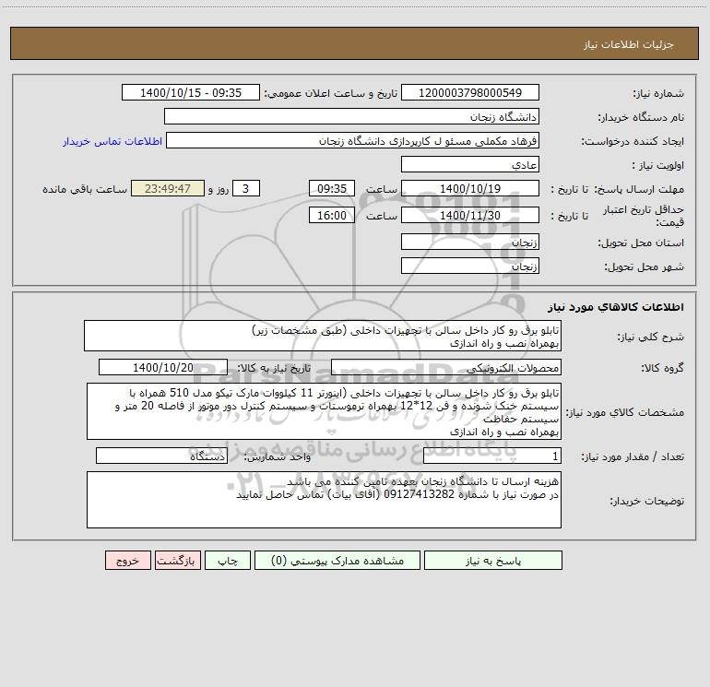
Task: Click the quantity field with value 1
Action: coord(492,456)
